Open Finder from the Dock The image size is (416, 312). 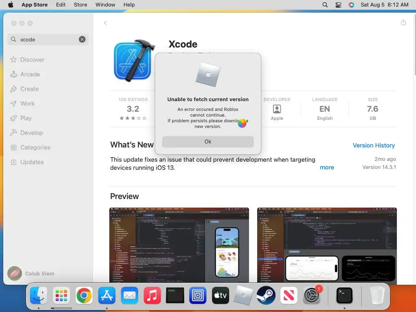39,295
